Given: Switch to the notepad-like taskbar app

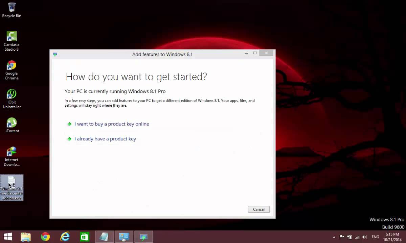Looking at the screenshot, I should (x=104, y=237).
